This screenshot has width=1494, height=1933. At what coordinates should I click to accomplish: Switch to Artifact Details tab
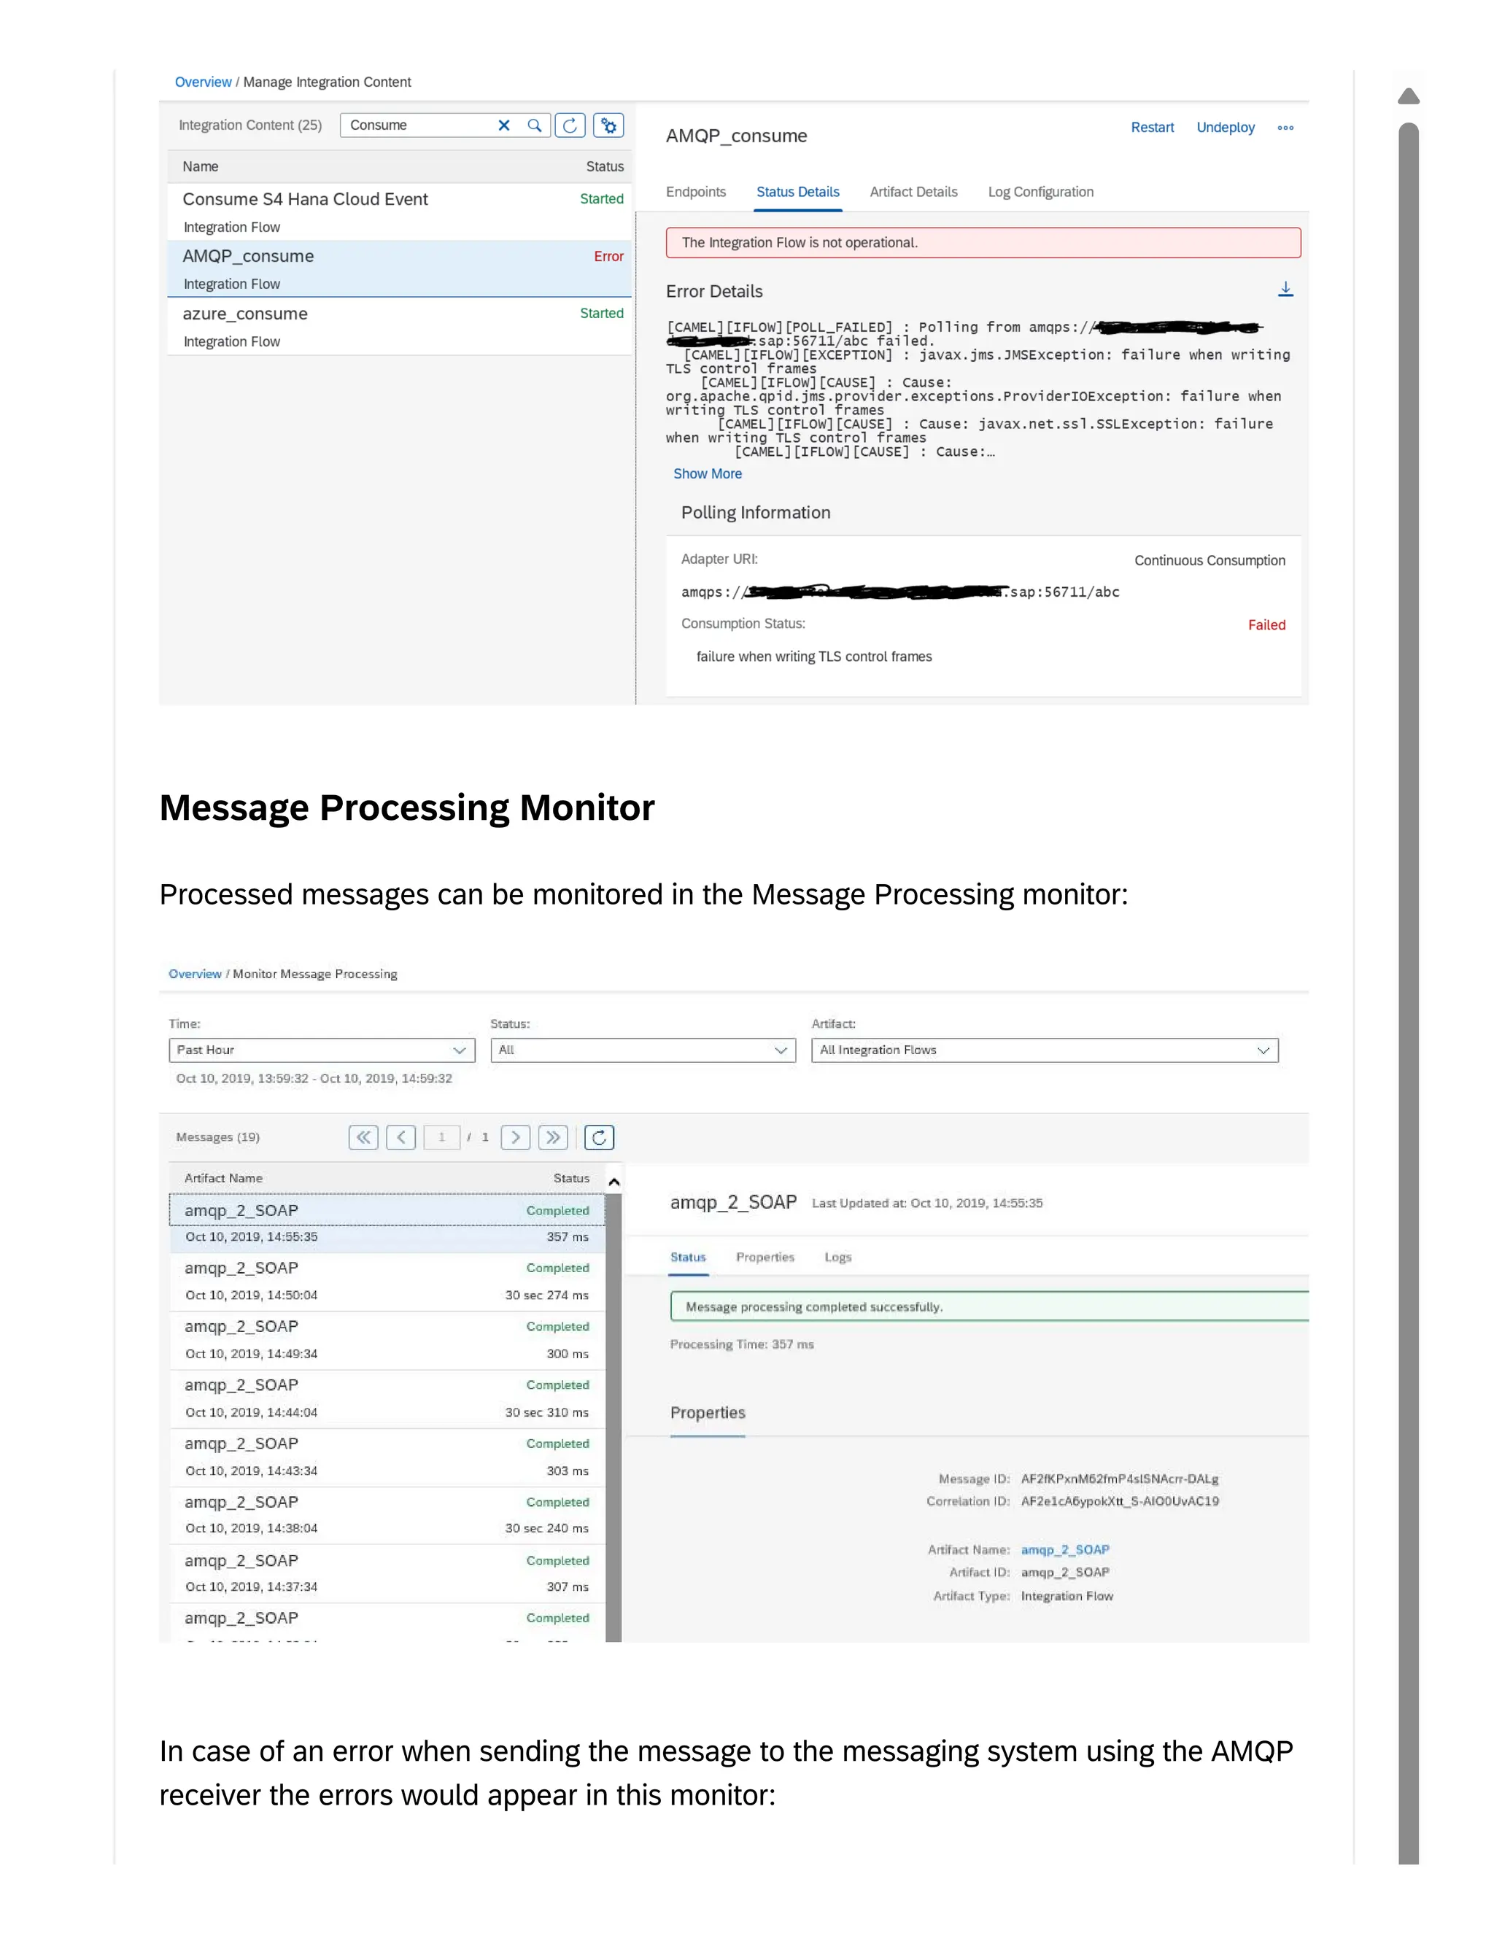913,192
